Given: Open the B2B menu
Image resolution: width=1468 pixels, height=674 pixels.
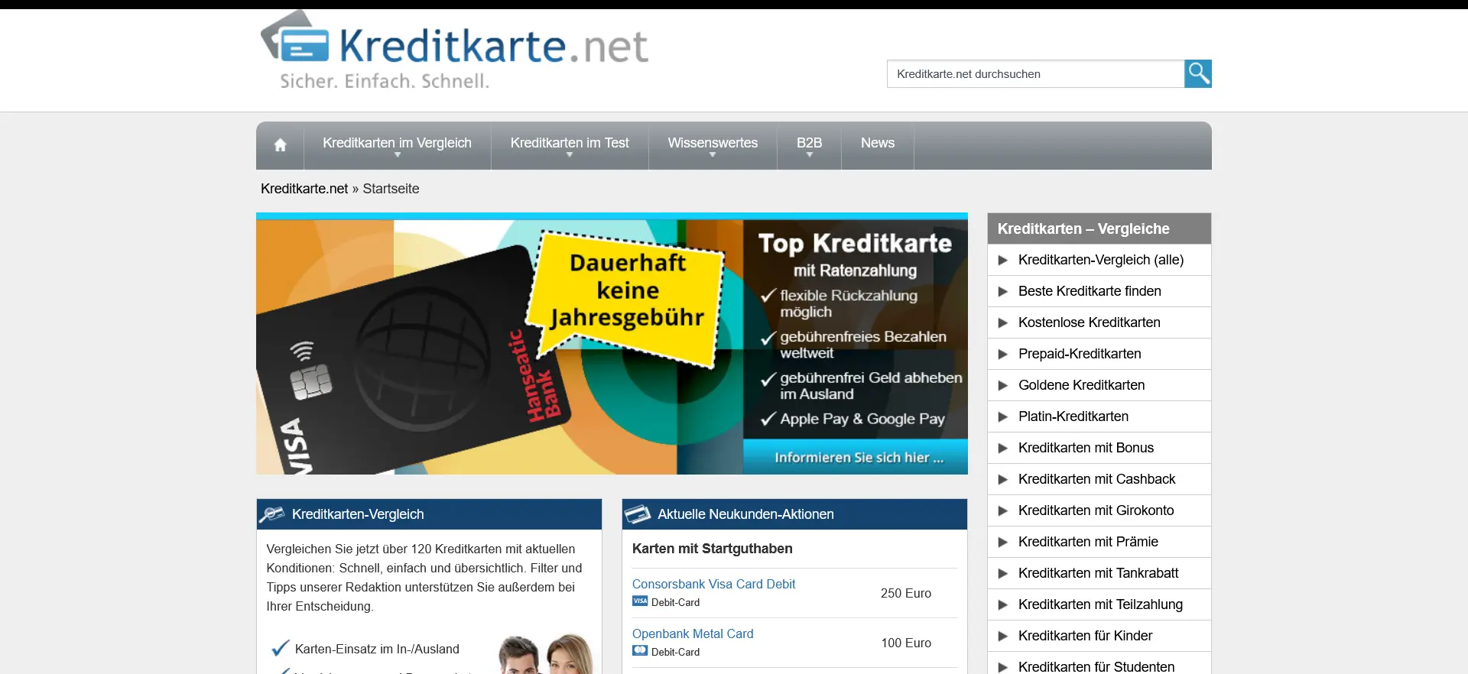Looking at the screenshot, I should (x=809, y=143).
